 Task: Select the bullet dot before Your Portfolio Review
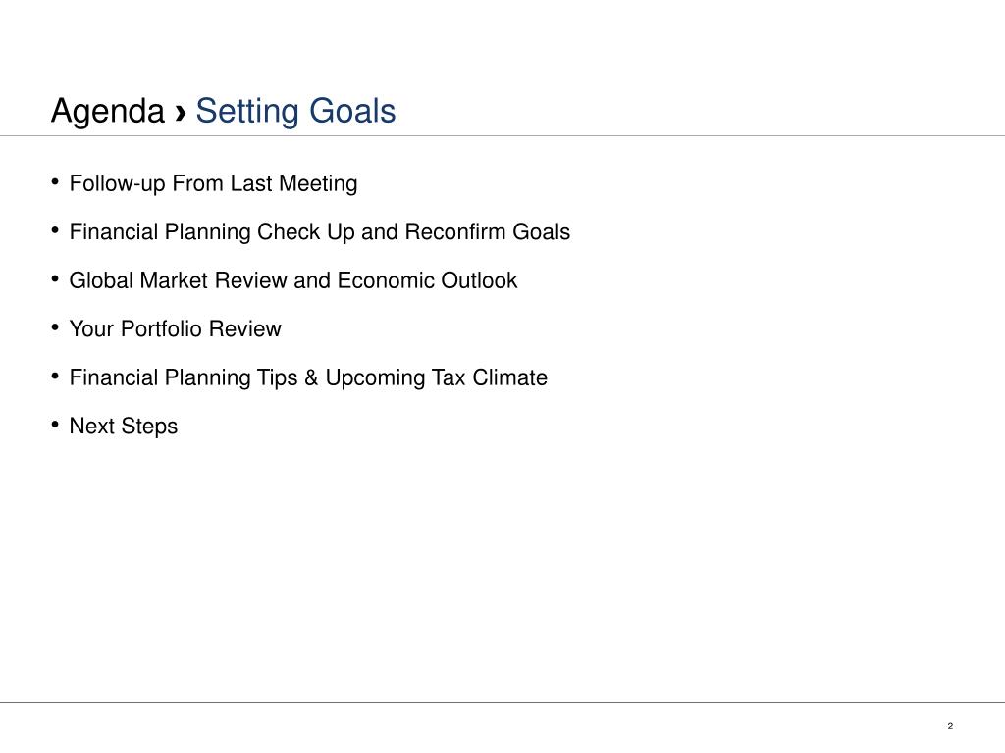[x=55, y=327]
